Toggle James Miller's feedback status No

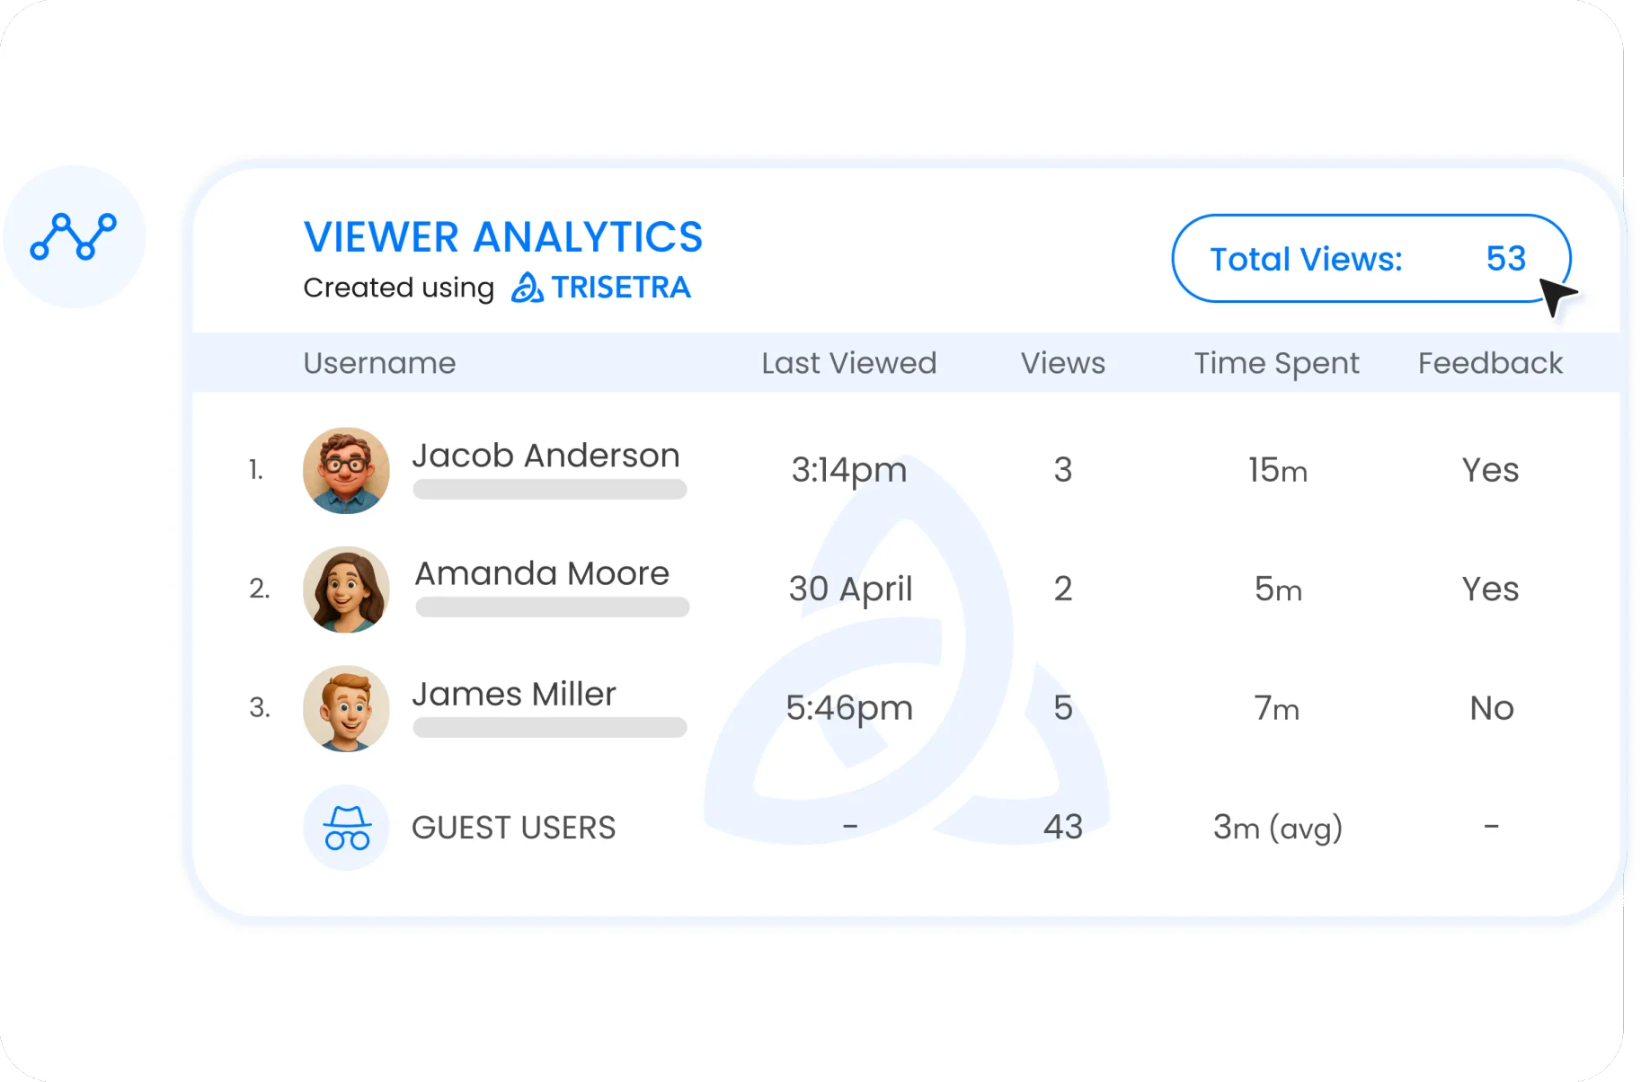(x=1491, y=708)
